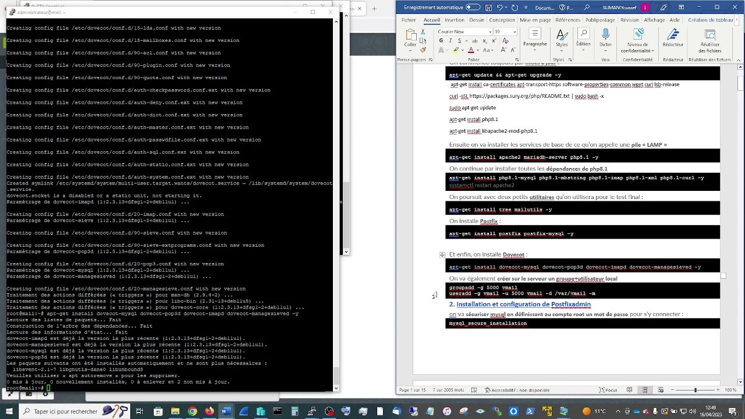The height and width of the screenshot is (419, 745).
Task: Cut selection with the scissors icon
Action: point(423,32)
